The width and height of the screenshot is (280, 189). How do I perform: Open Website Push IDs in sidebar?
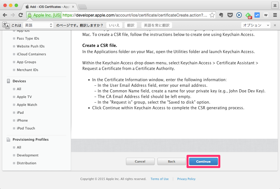tap(31, 46)
